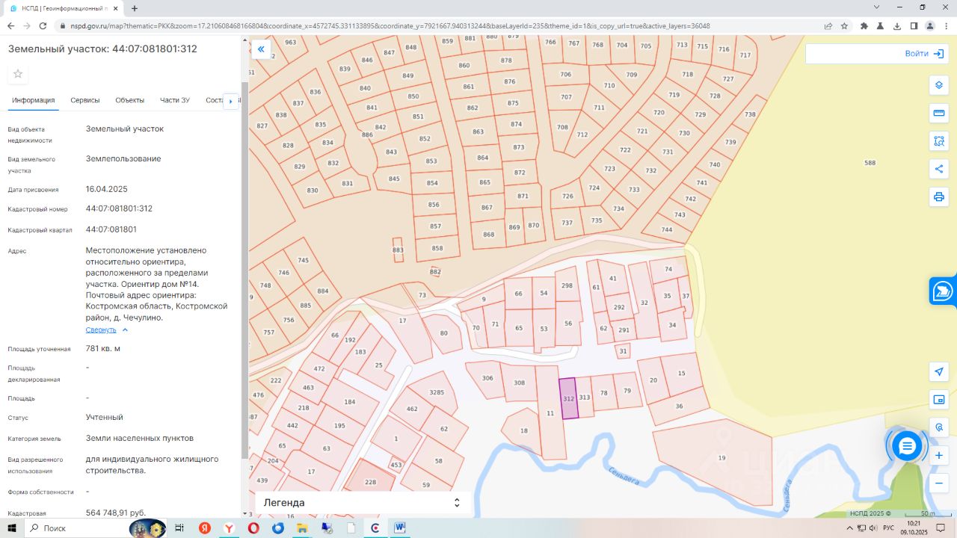The width and height of the screenshot is (957, 538).
Task: Print the map via printer icon
Action: coord(939,197)
